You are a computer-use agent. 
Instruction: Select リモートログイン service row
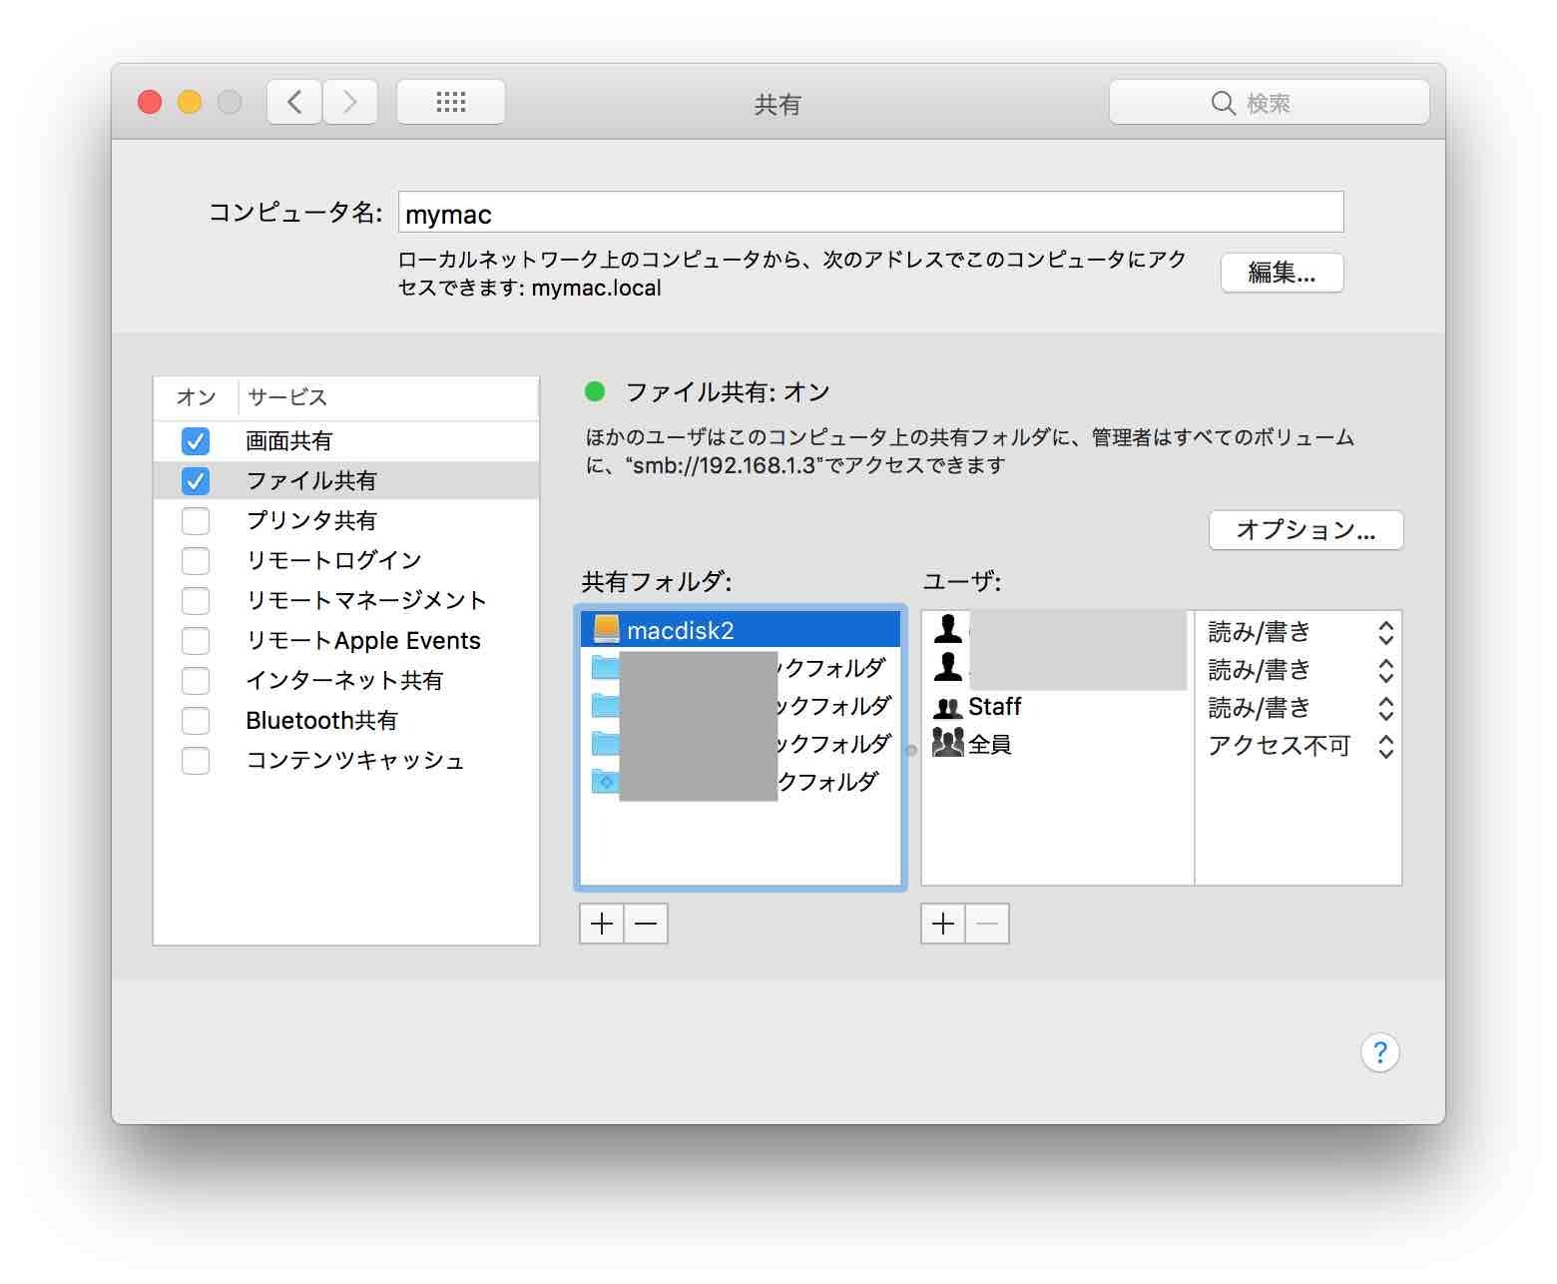coord(346,560)
